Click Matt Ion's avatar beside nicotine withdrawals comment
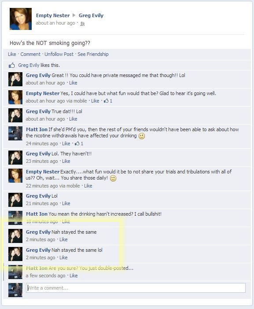This screenshot has height=309, width=254. tap(15, 133)
